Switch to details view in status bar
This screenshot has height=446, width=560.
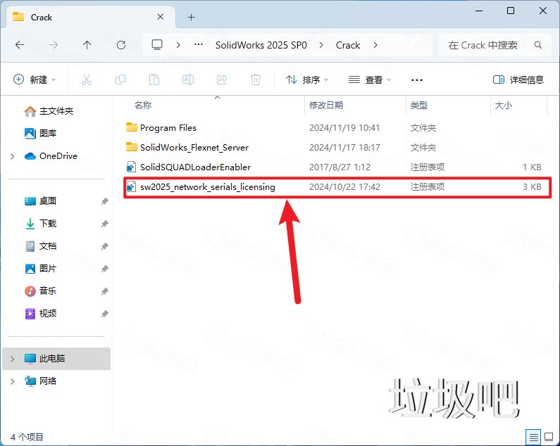(x=533, y=437)
